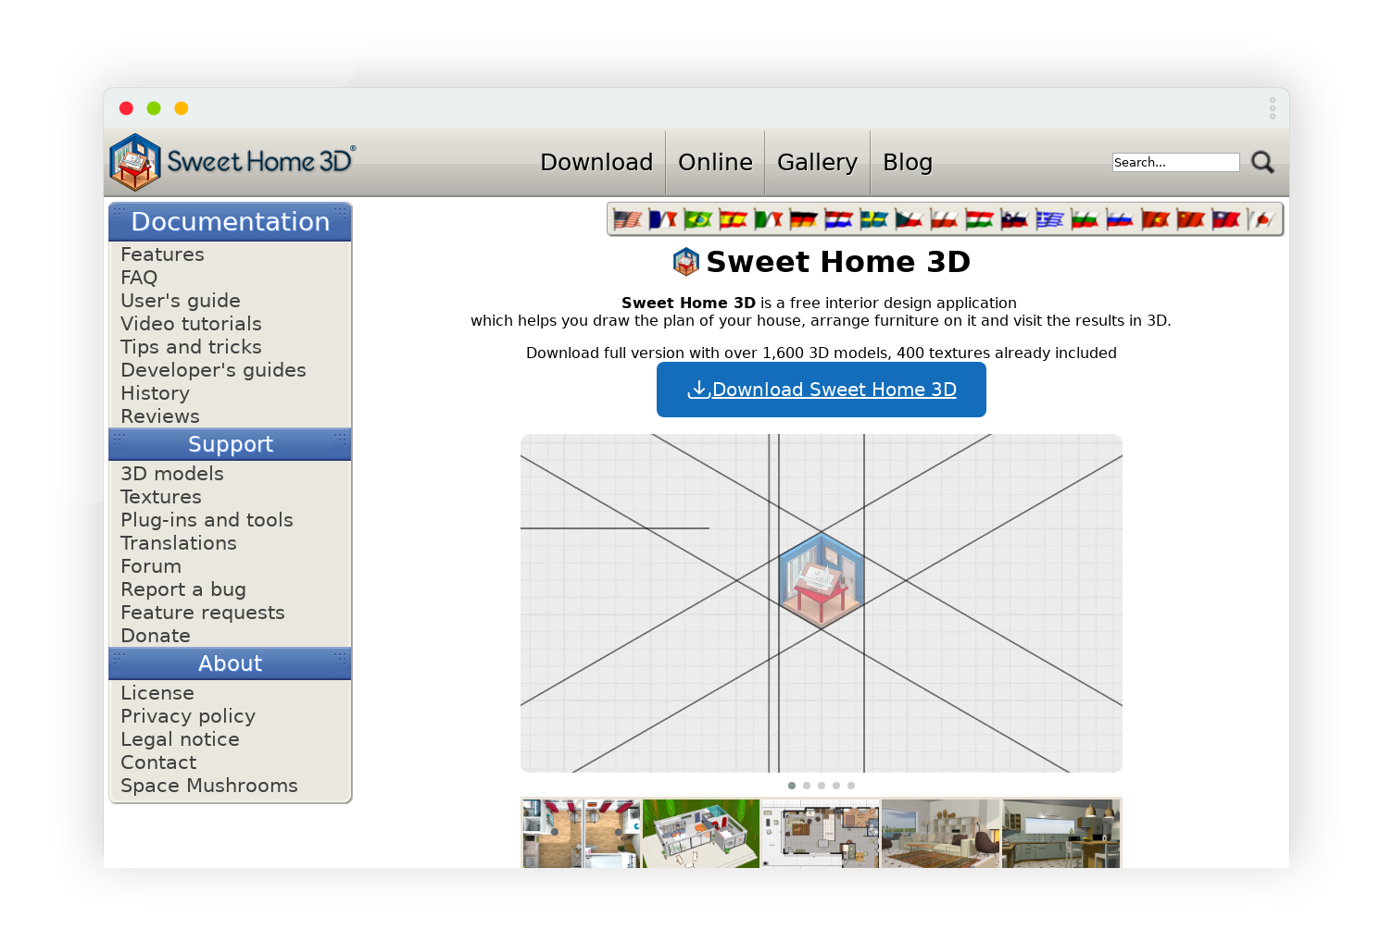Open Developer's guides link
Image resolution: width=1393 pixels, height=942 pixels.
(x=213, y=370)
